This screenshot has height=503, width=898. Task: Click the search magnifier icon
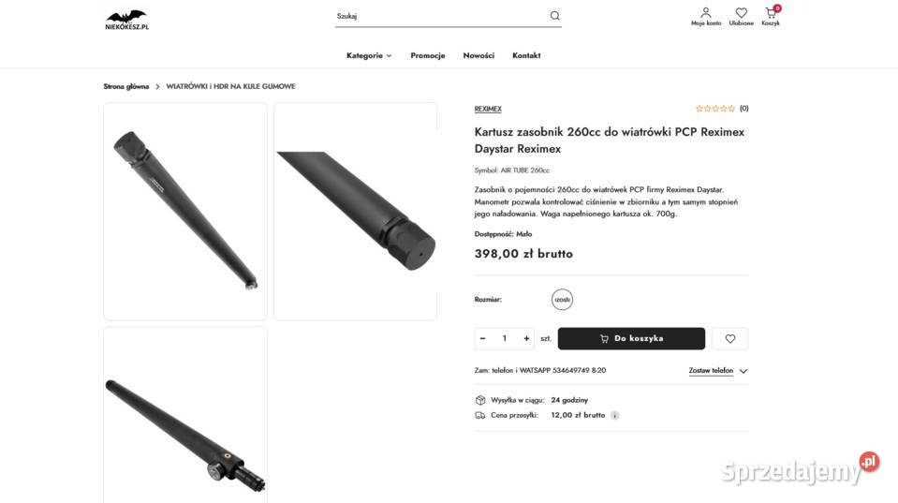point(554,16)
